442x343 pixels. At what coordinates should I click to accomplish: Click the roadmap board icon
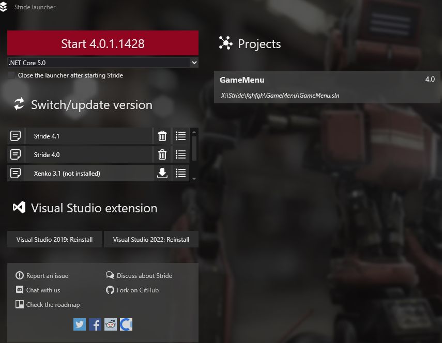tap(20, 304)
